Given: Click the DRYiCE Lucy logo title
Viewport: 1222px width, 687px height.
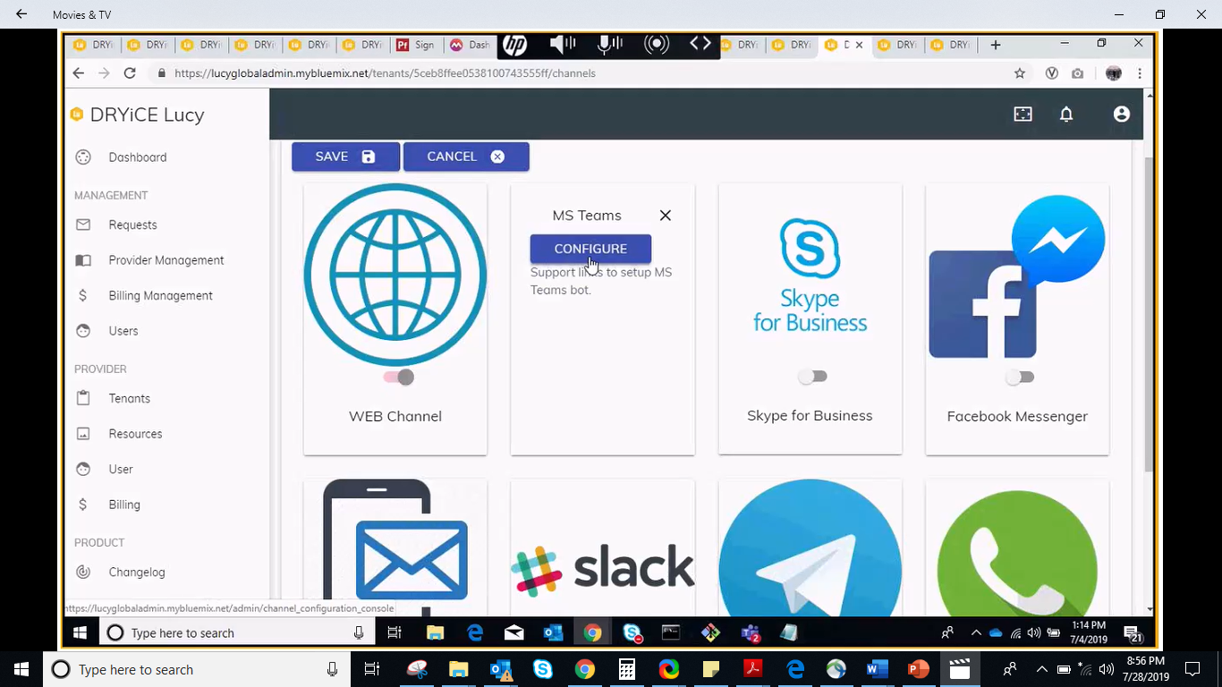Looking at the screenshot, I should tap(138, 114).
